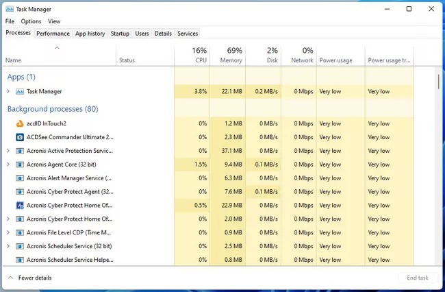Maximize the Task Manager window
The height and width of the screenshot is (292, 445).
tap(409, 9)
